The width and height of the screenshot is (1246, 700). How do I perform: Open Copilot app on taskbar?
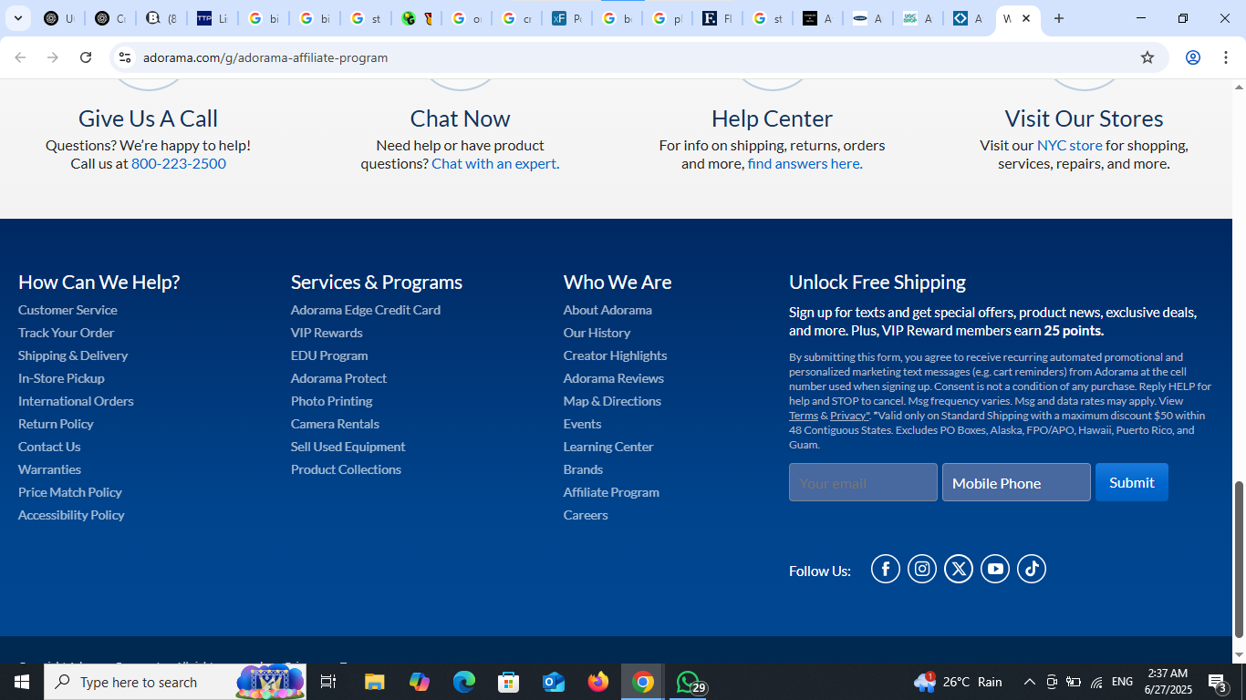click(420, 682)
